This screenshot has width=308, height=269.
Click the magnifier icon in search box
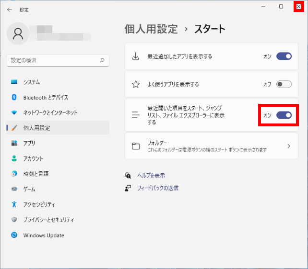coord(102,60)
